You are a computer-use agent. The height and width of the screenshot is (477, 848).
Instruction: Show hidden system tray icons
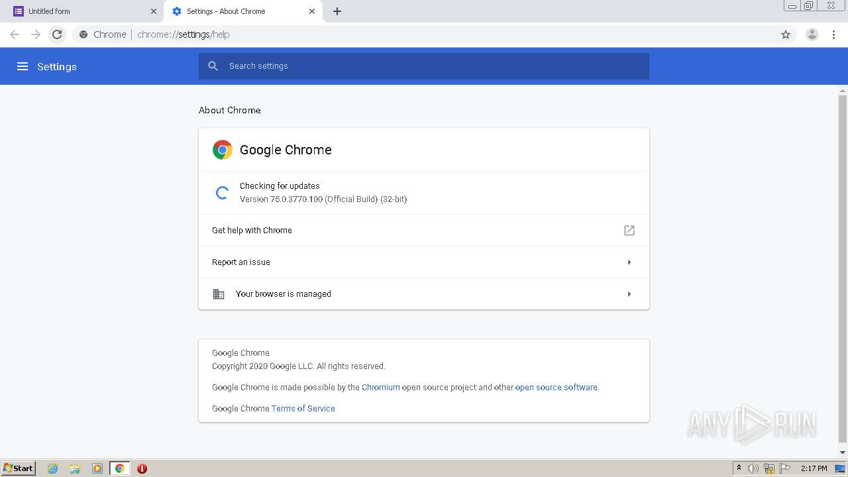[x=739, y=468]
